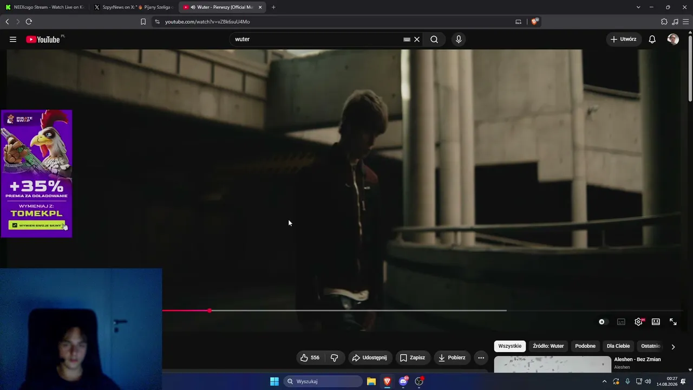This screenshot has height=390, width=693.
Task: Reload the page in the browser
Action: pyautogui.click(x=29, y=22)
